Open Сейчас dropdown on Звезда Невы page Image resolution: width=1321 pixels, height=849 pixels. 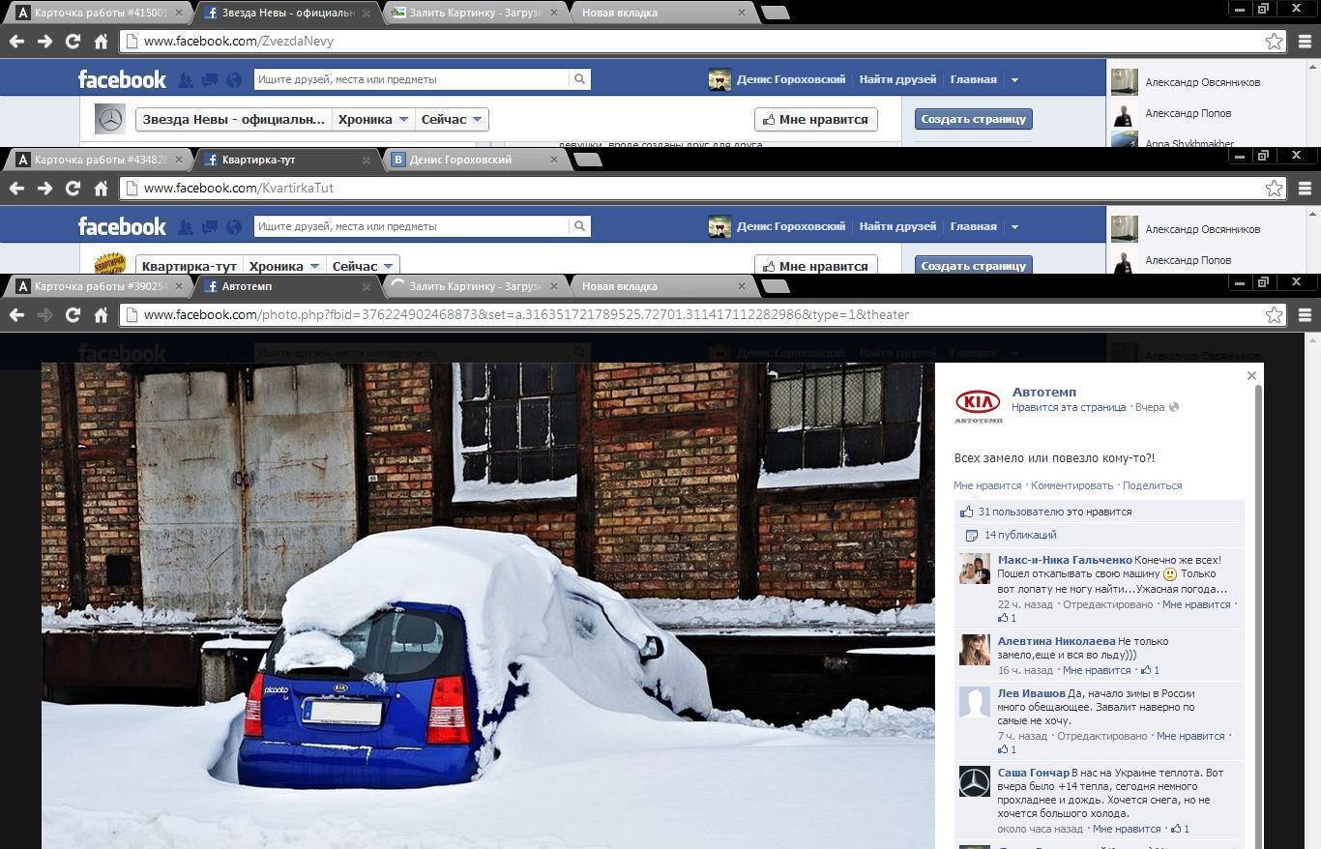451,119
